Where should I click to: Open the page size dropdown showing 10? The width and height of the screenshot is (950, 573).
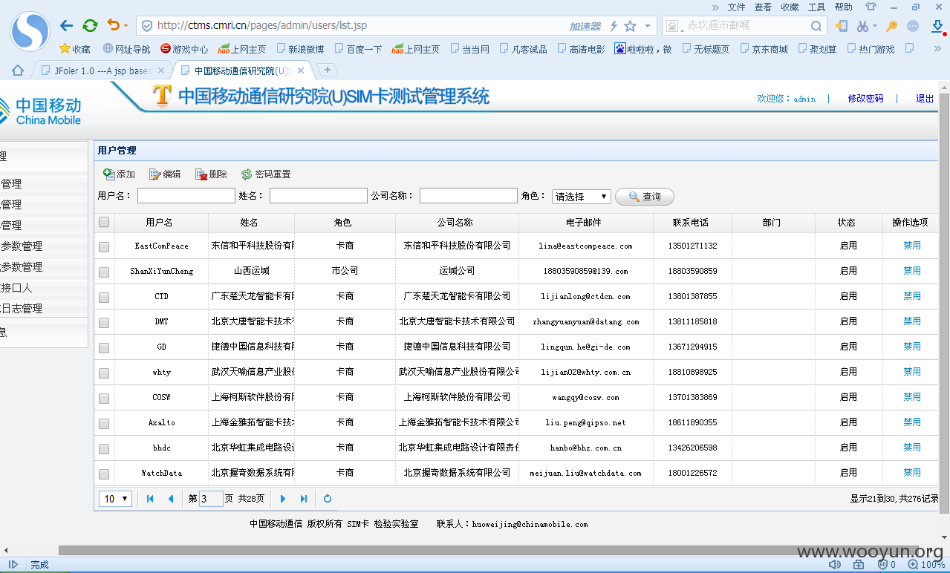point(115,499)
